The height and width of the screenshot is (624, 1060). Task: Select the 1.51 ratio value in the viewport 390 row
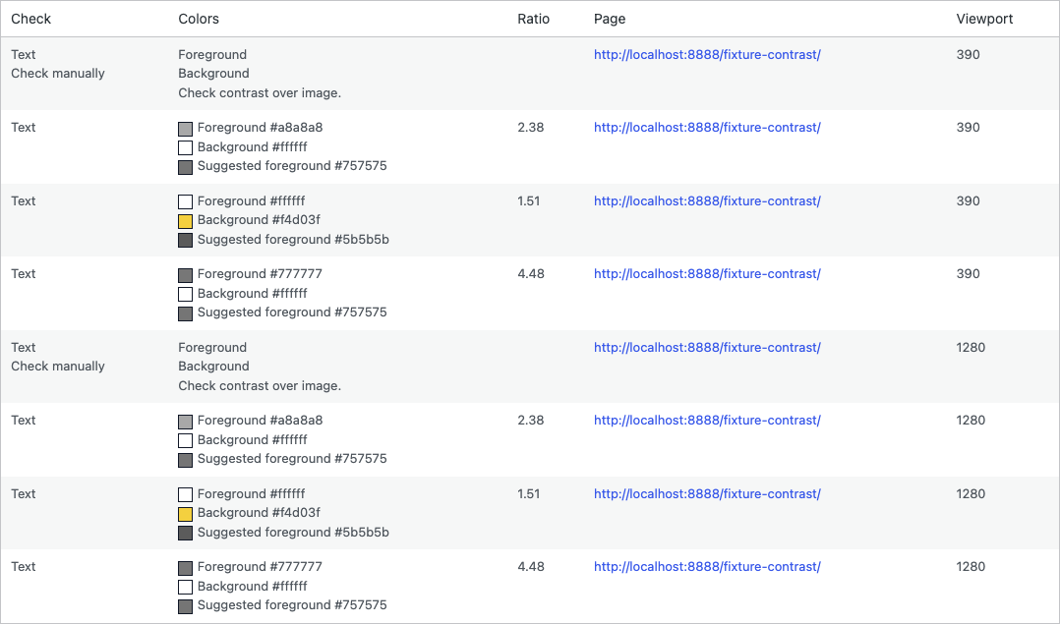[x=529, y=201]
